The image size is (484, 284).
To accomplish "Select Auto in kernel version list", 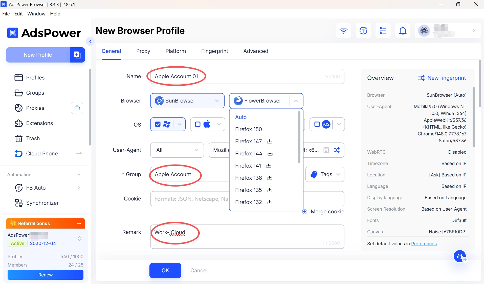I will click(241, 117).
